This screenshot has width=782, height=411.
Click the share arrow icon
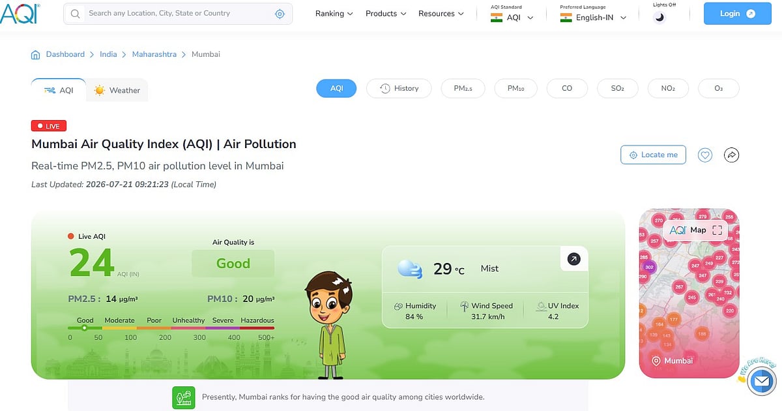(732, 155)
